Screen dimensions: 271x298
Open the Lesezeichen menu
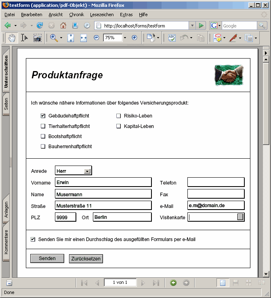point(102,15)
